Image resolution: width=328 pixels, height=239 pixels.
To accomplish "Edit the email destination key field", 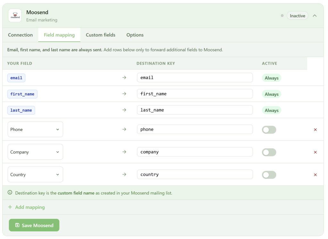I will point(195,78).
